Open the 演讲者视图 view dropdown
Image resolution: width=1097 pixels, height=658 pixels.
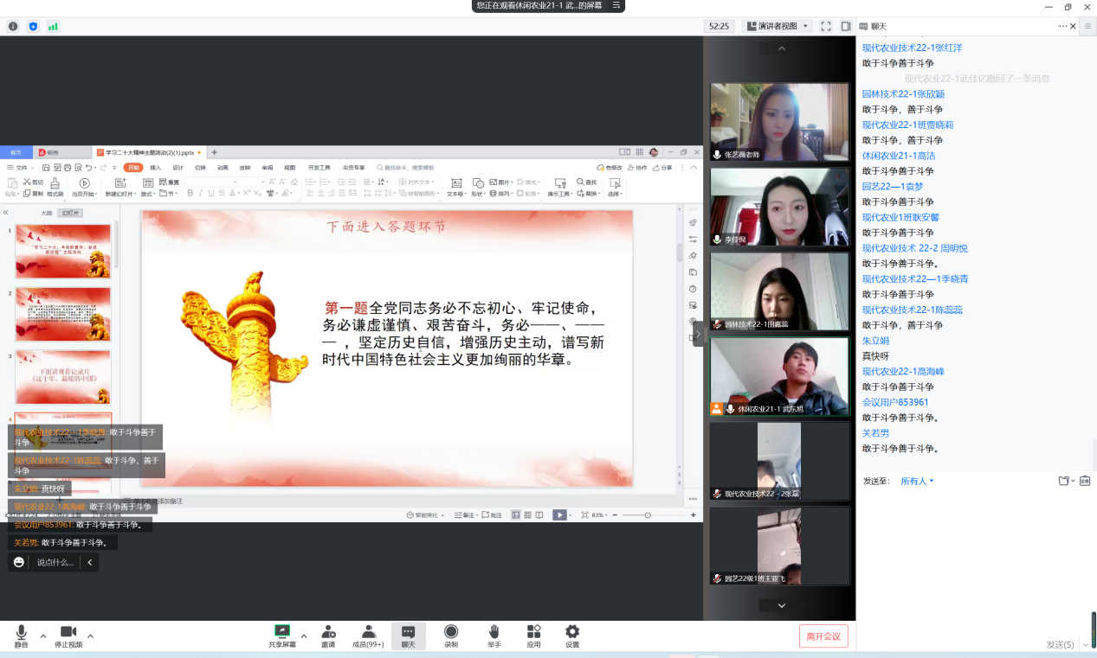(777, 26)
